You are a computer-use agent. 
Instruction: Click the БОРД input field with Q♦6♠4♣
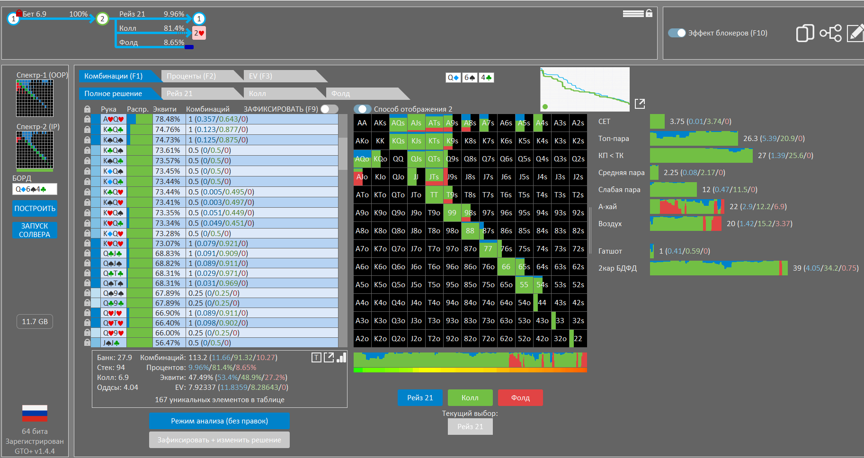pyautogui.click(x=35, y=189)
